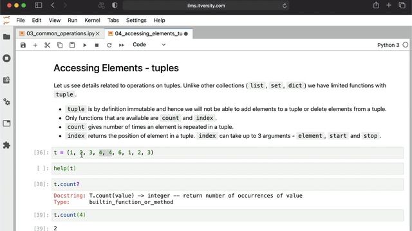Open the Help menu
The width and height of the screenshot is (412, 231).
click(159, 20)
